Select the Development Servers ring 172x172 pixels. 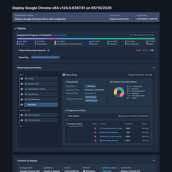tap(41, 89)
